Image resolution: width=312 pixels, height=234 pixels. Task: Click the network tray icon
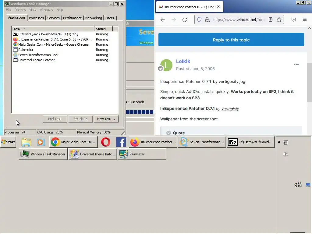[285, 142]
